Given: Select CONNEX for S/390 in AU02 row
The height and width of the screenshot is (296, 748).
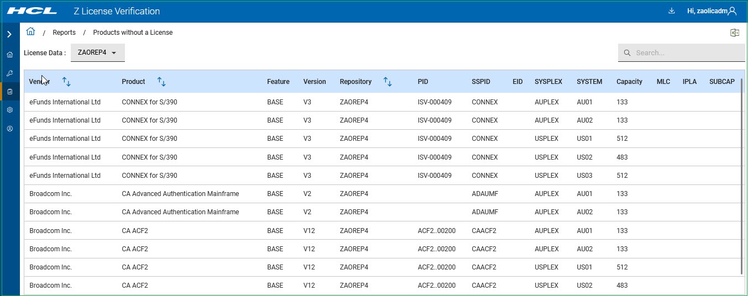Looking at the screenshot, I should 149,120.
